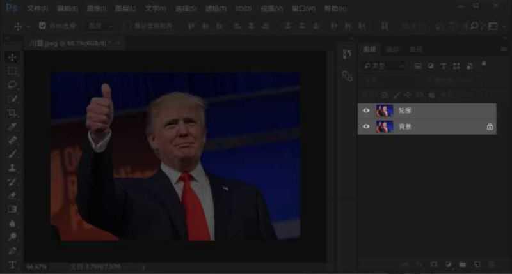The height and width of the screenshot is (274, 512).
Task: Open the 图像(I) menu
Action: coord(97,8)
